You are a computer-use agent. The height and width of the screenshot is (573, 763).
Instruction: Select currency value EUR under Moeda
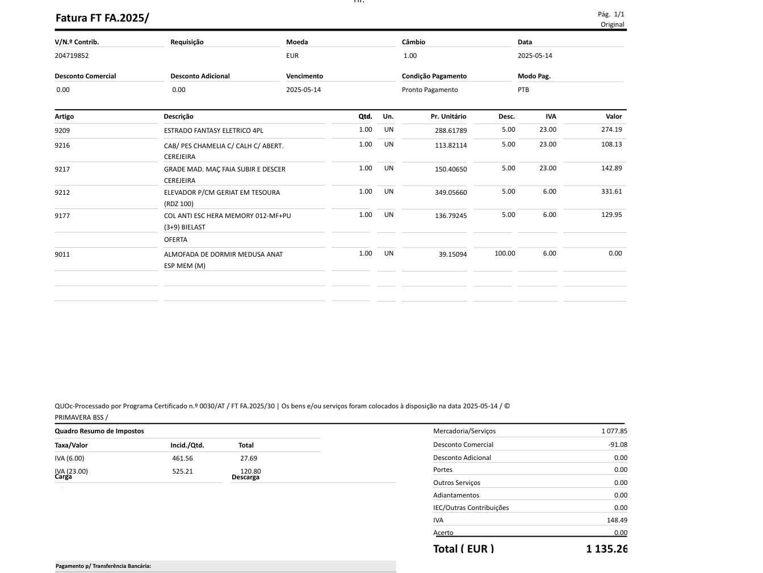tap(292, 56)
